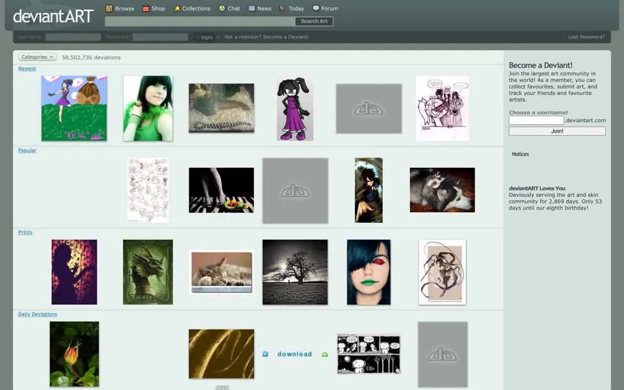Open the Categories dropdown

[x=37, y=57]
